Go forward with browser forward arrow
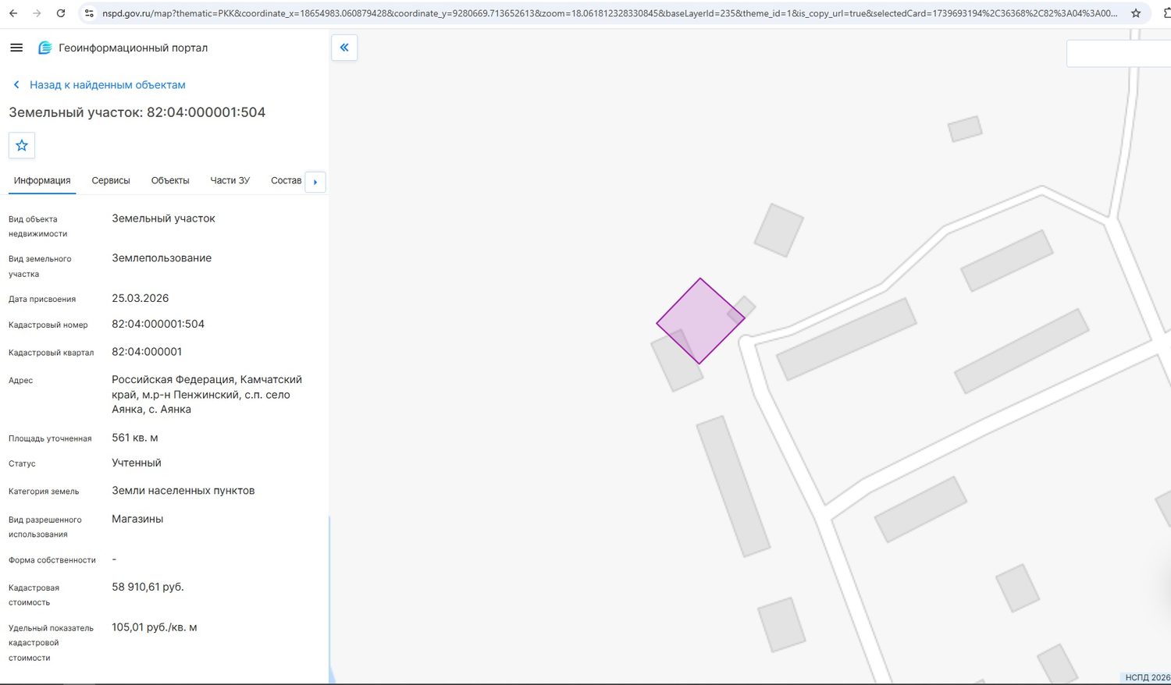The height and width of the screenshot is (685, 1171). [37, 13]
